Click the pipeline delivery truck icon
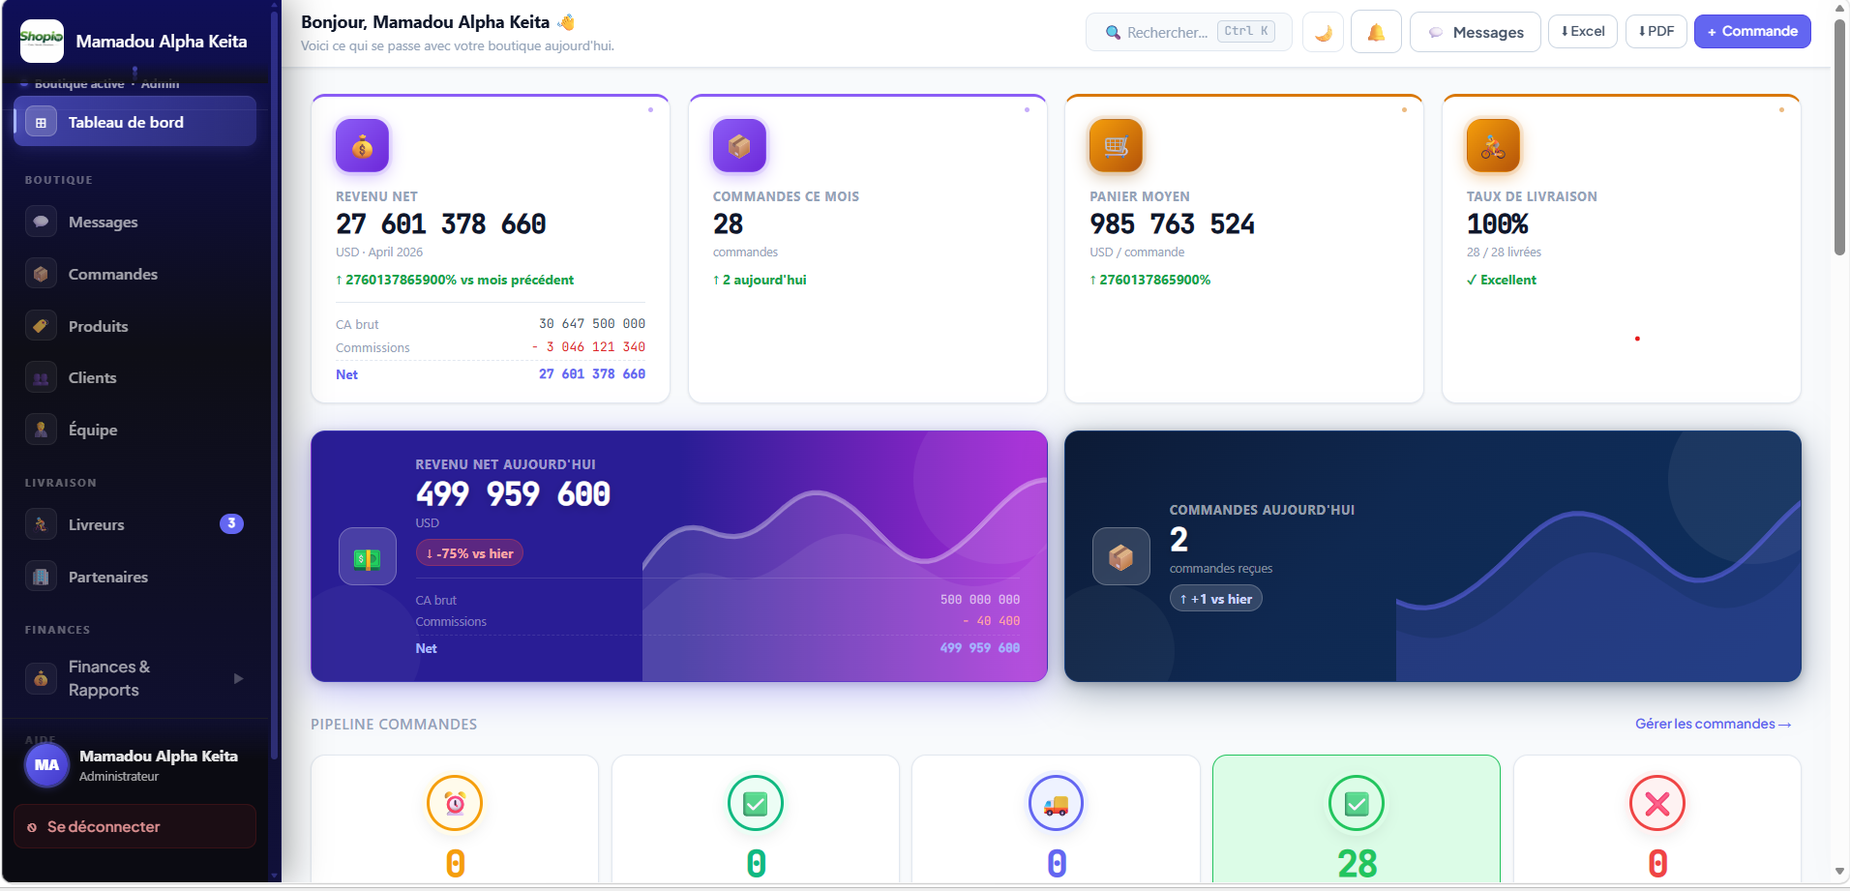Viewport: 1850px width, 891px height. point(1056,803)
